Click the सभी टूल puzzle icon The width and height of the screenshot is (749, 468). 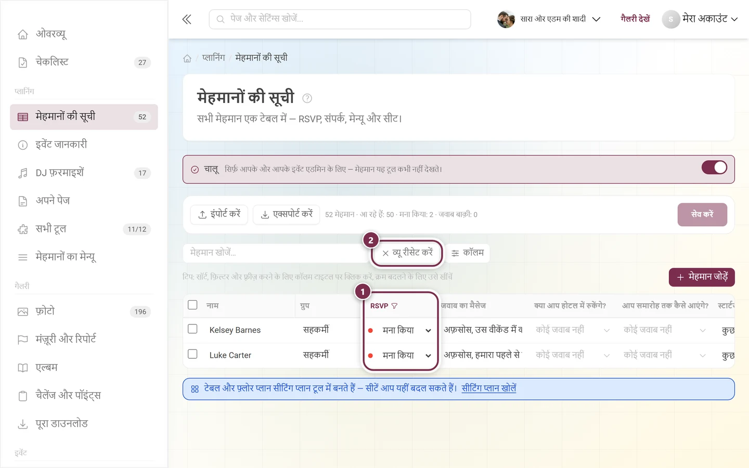tap(23, 229)
